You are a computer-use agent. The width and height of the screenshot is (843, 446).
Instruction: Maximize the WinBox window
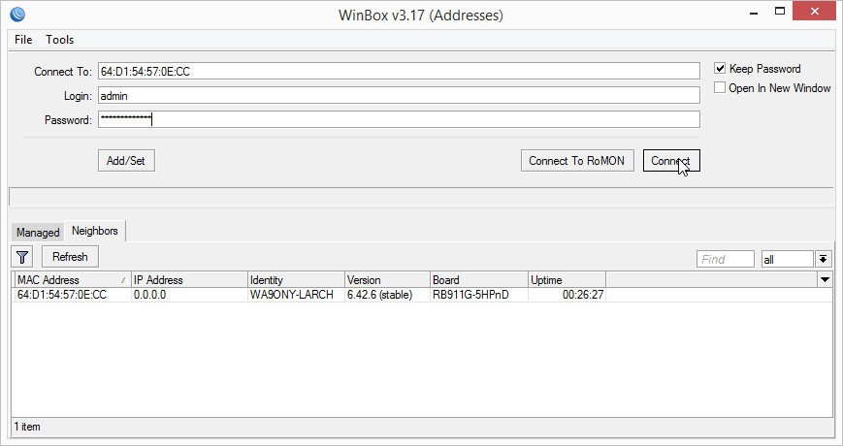[x=780, y=12]
